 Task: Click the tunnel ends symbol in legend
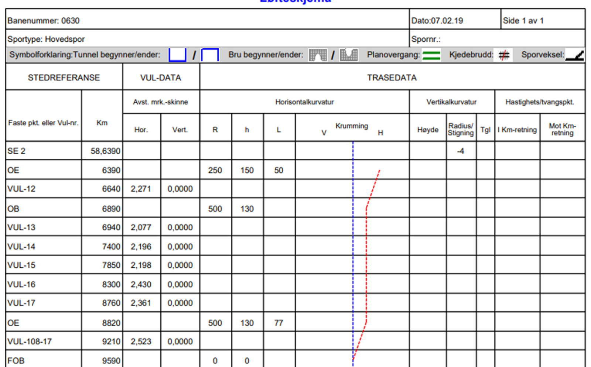(210, 55)
